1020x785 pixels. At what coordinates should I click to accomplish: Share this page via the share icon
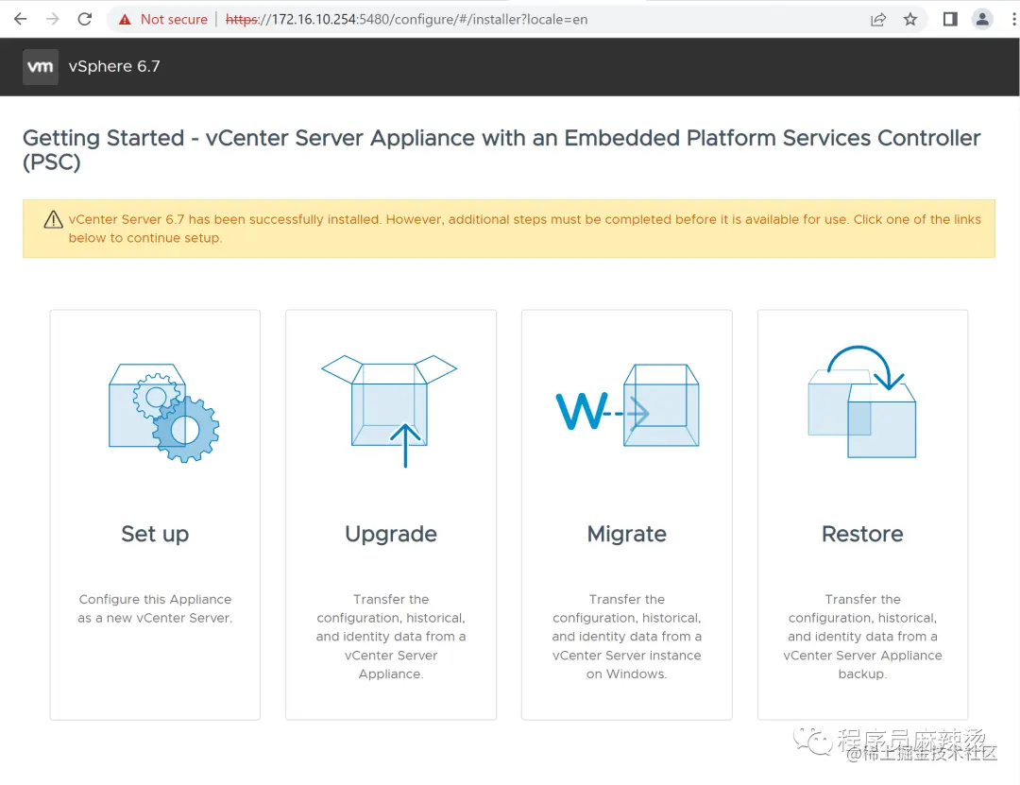(x=878, y=20)
